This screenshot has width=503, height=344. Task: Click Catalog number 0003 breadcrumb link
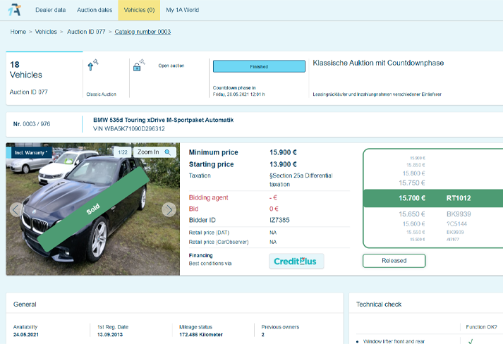pos(143,32)
